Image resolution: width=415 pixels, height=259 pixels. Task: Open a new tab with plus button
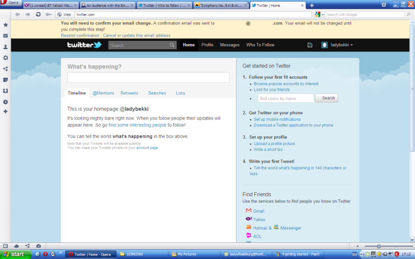[312, 5]
